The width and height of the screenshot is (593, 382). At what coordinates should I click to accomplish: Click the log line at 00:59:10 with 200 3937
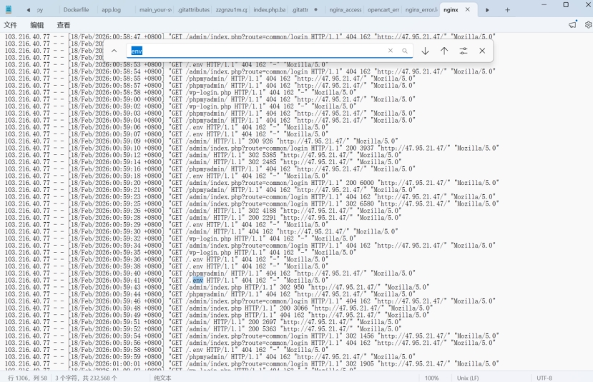click(x=252, y=148)
